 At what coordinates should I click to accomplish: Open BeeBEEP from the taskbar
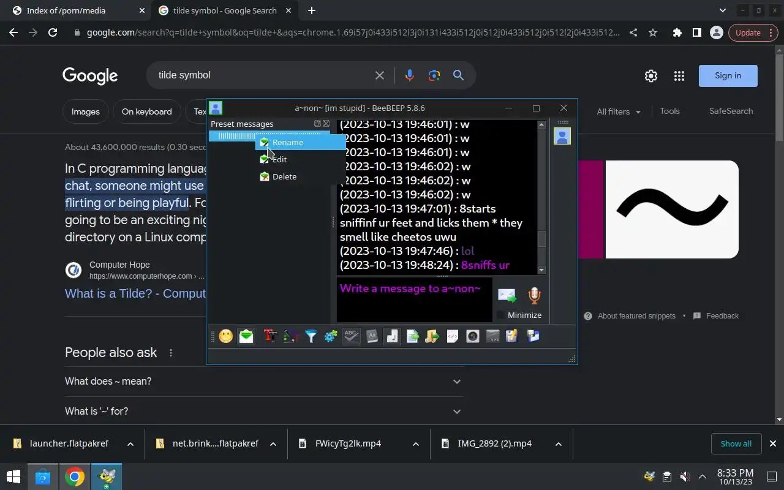pos(106,477)
